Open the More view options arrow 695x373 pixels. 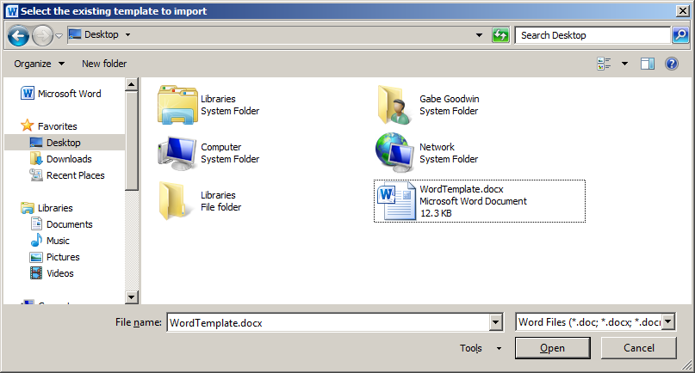pyautogui.click(x=624, y=64)
